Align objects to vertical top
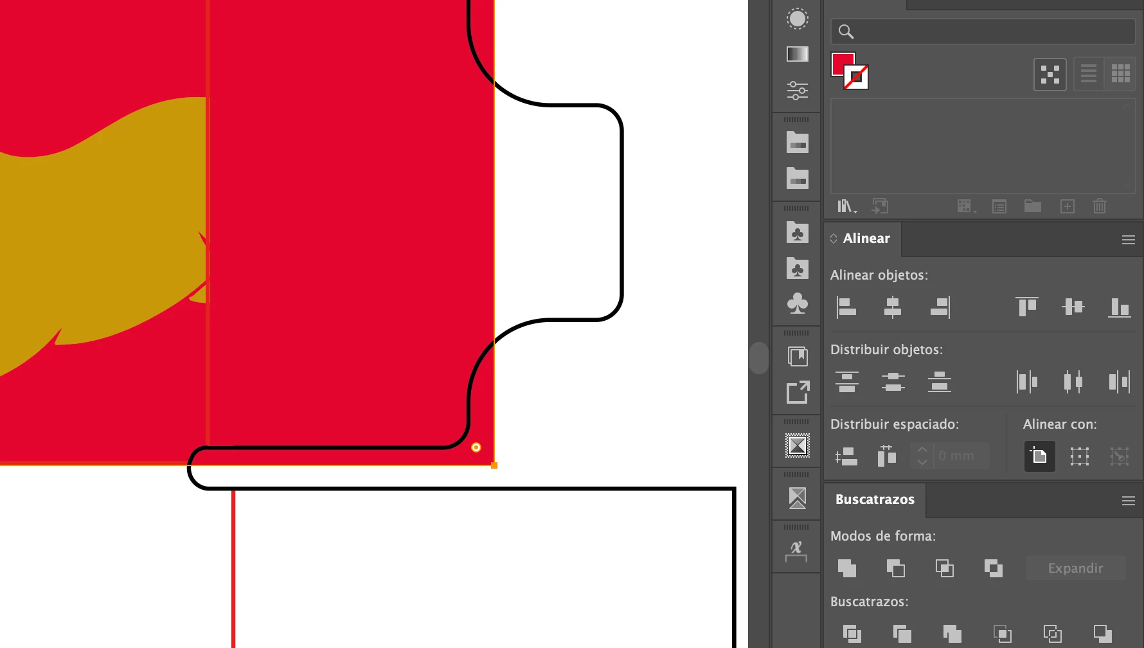Viewport: 1144px width, 648px height. [x=1026, y=307]
